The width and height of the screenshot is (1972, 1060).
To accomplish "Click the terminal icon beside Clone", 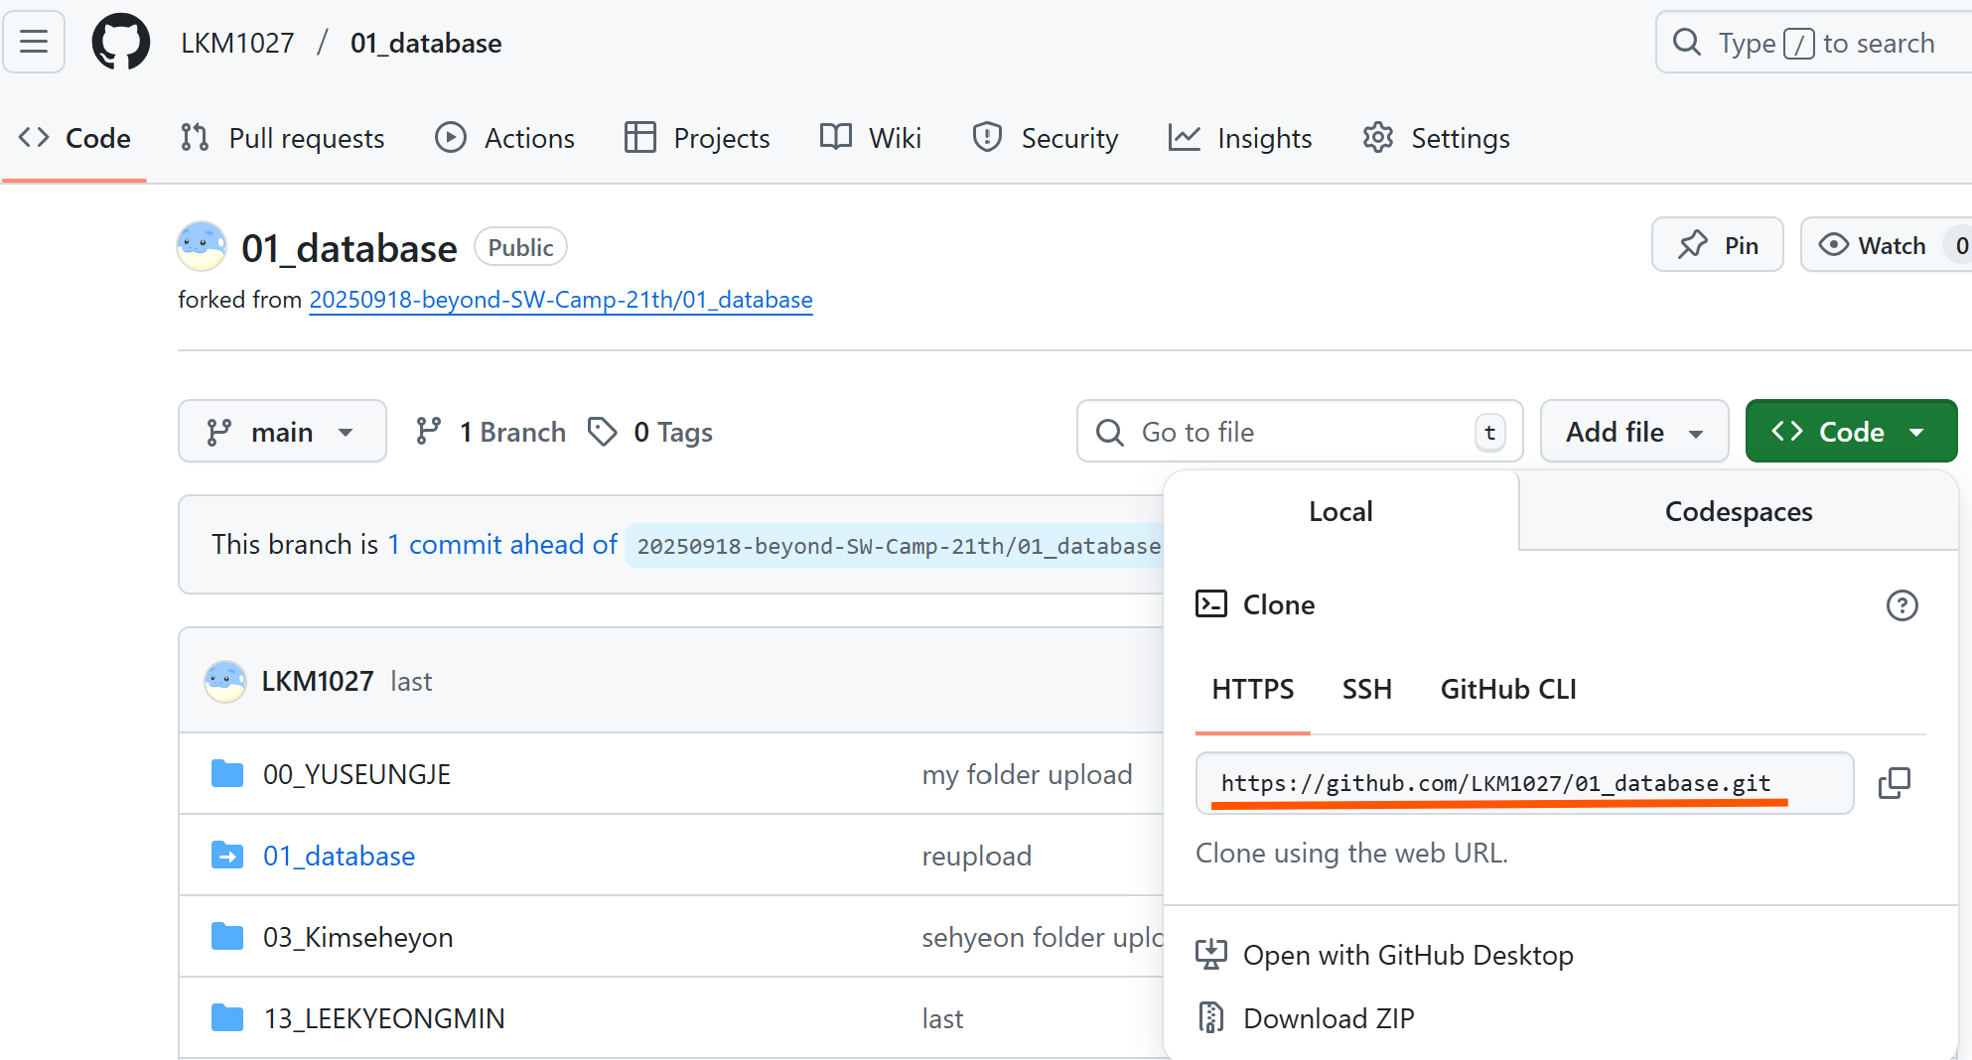I will tap(1211, 604).
